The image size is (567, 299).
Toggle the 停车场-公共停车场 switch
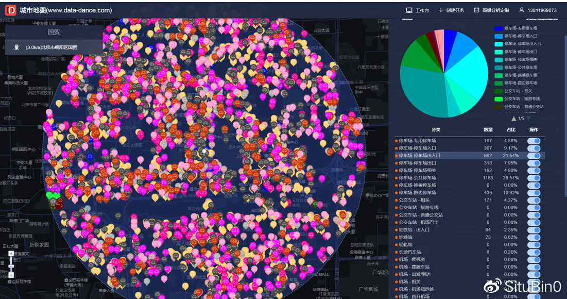pyautogui.click(x=534, y=178)
